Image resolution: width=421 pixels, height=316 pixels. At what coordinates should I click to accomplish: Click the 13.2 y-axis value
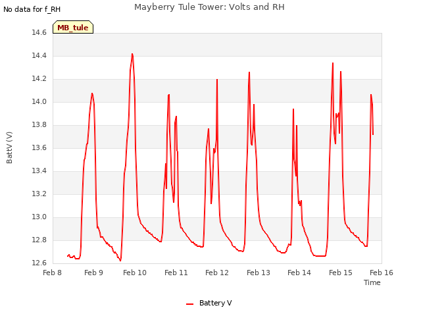(x=39, y=194)
